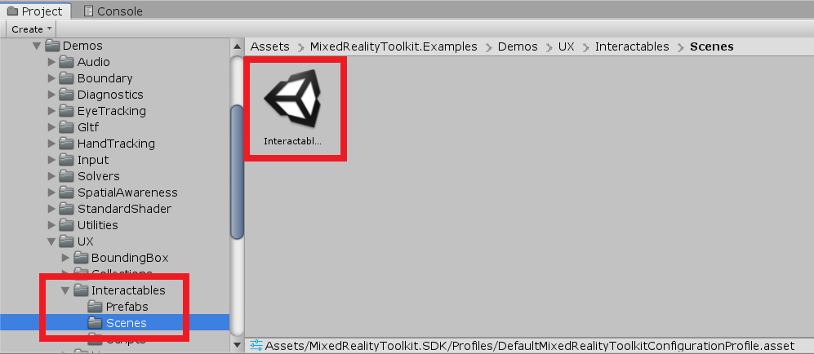The width and height of the screenshot is (814, 354).
Task: Switch to the Console tab
Action: pyautogui.click(x=113, y=11)
